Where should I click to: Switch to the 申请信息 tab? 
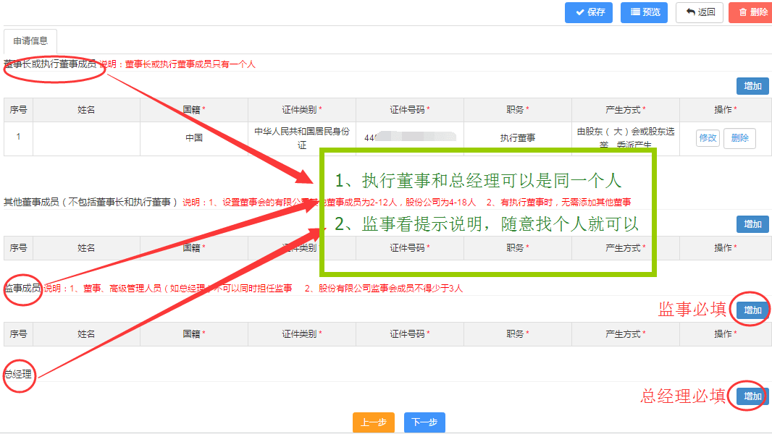30,41
